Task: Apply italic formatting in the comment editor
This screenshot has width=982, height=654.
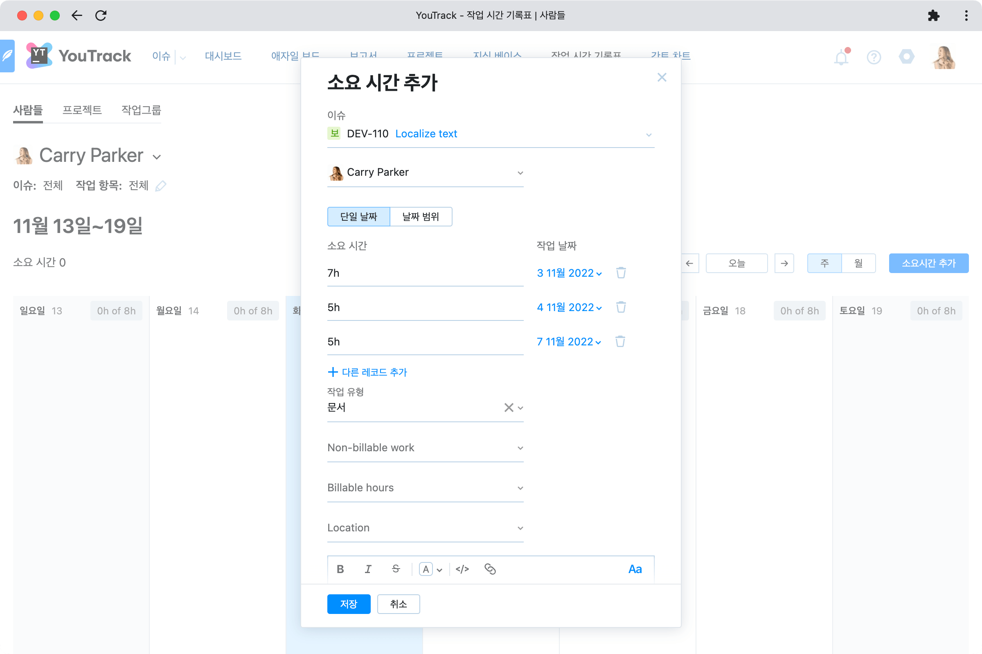Action: 368,569
